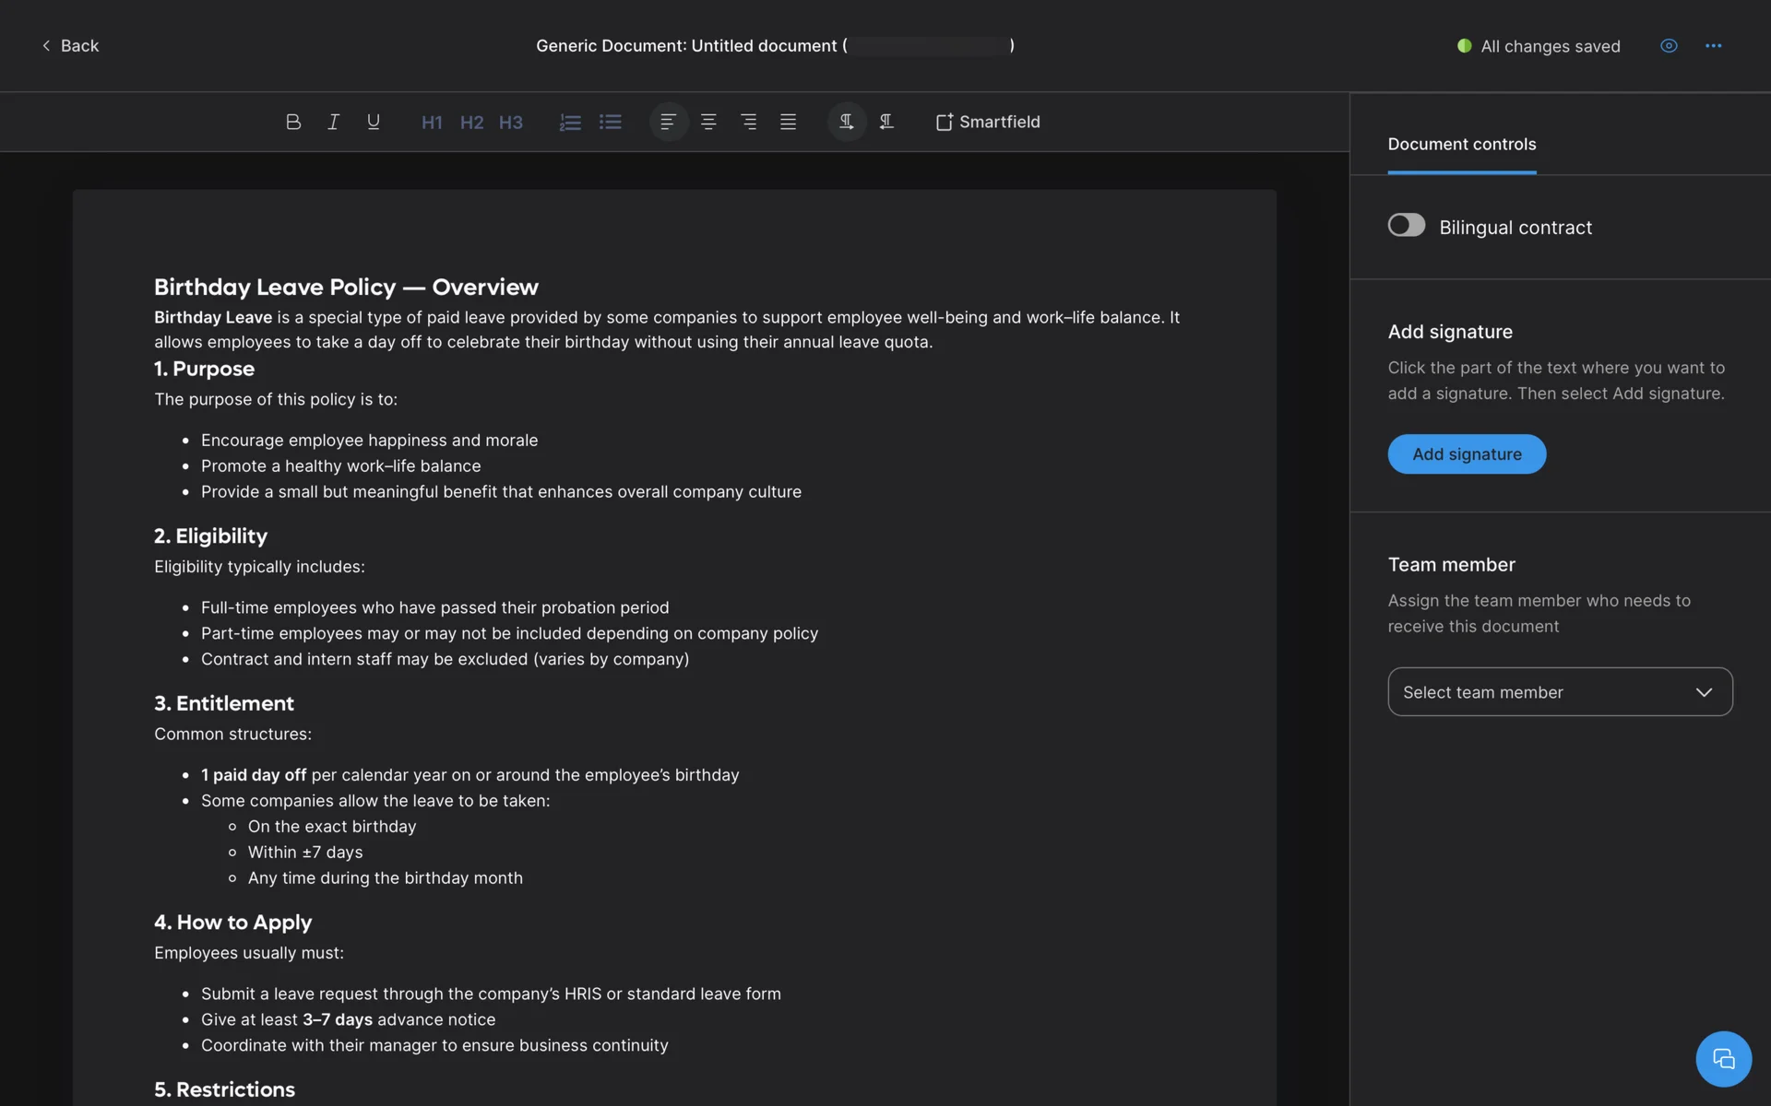The image size is (1771, 1106).
Task: Open Select team member dropdown
Action: click(x=1560, y=692)
